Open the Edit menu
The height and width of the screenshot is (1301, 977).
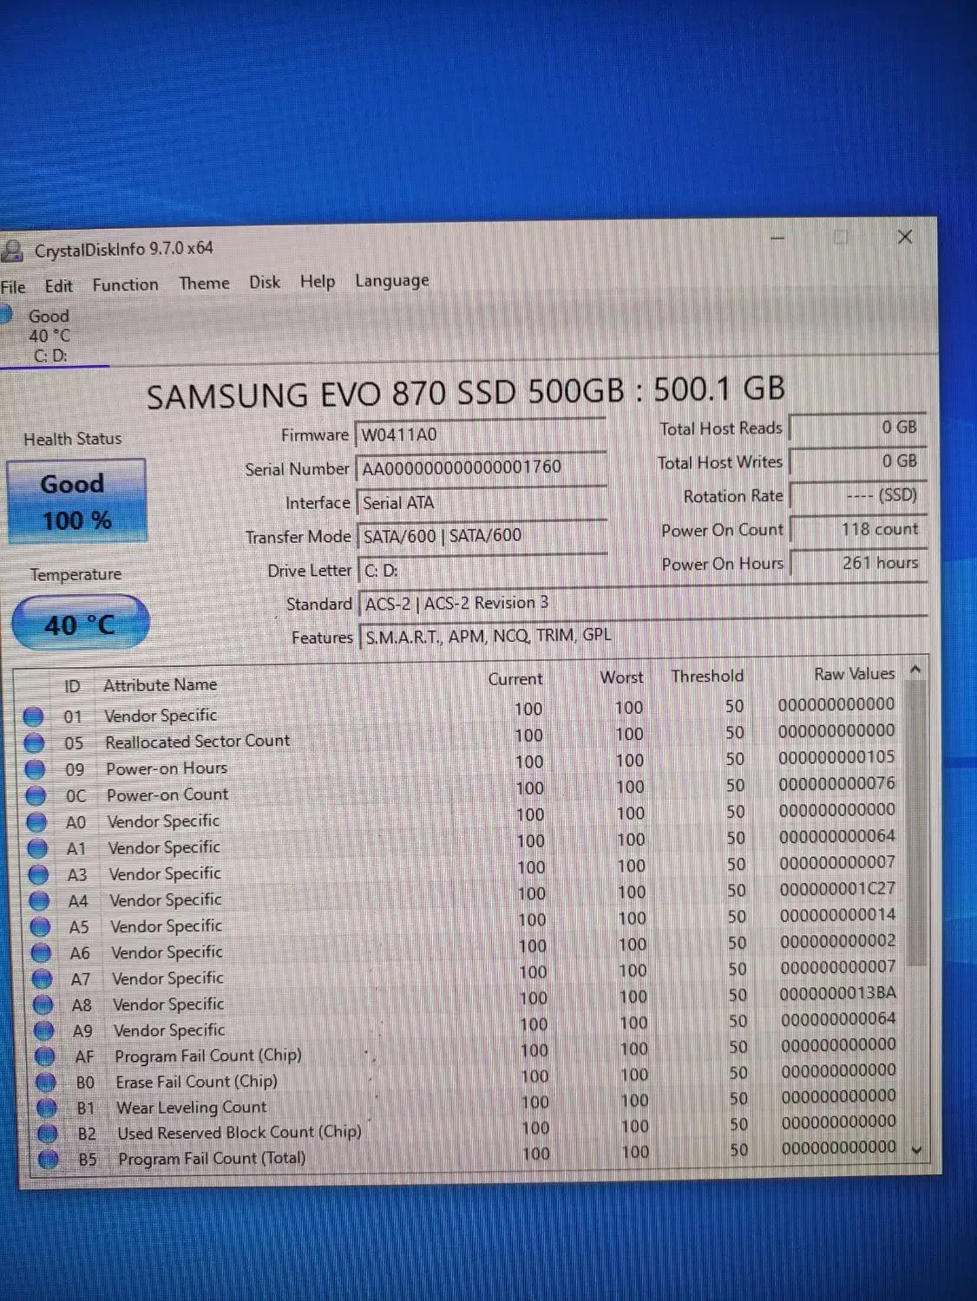58,285
